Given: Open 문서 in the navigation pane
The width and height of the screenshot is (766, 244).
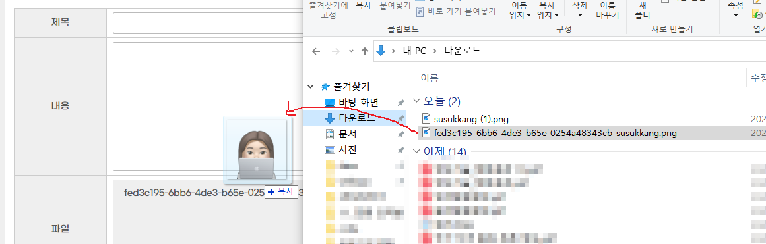Looking at the screenshot, I should coord(347,134).
